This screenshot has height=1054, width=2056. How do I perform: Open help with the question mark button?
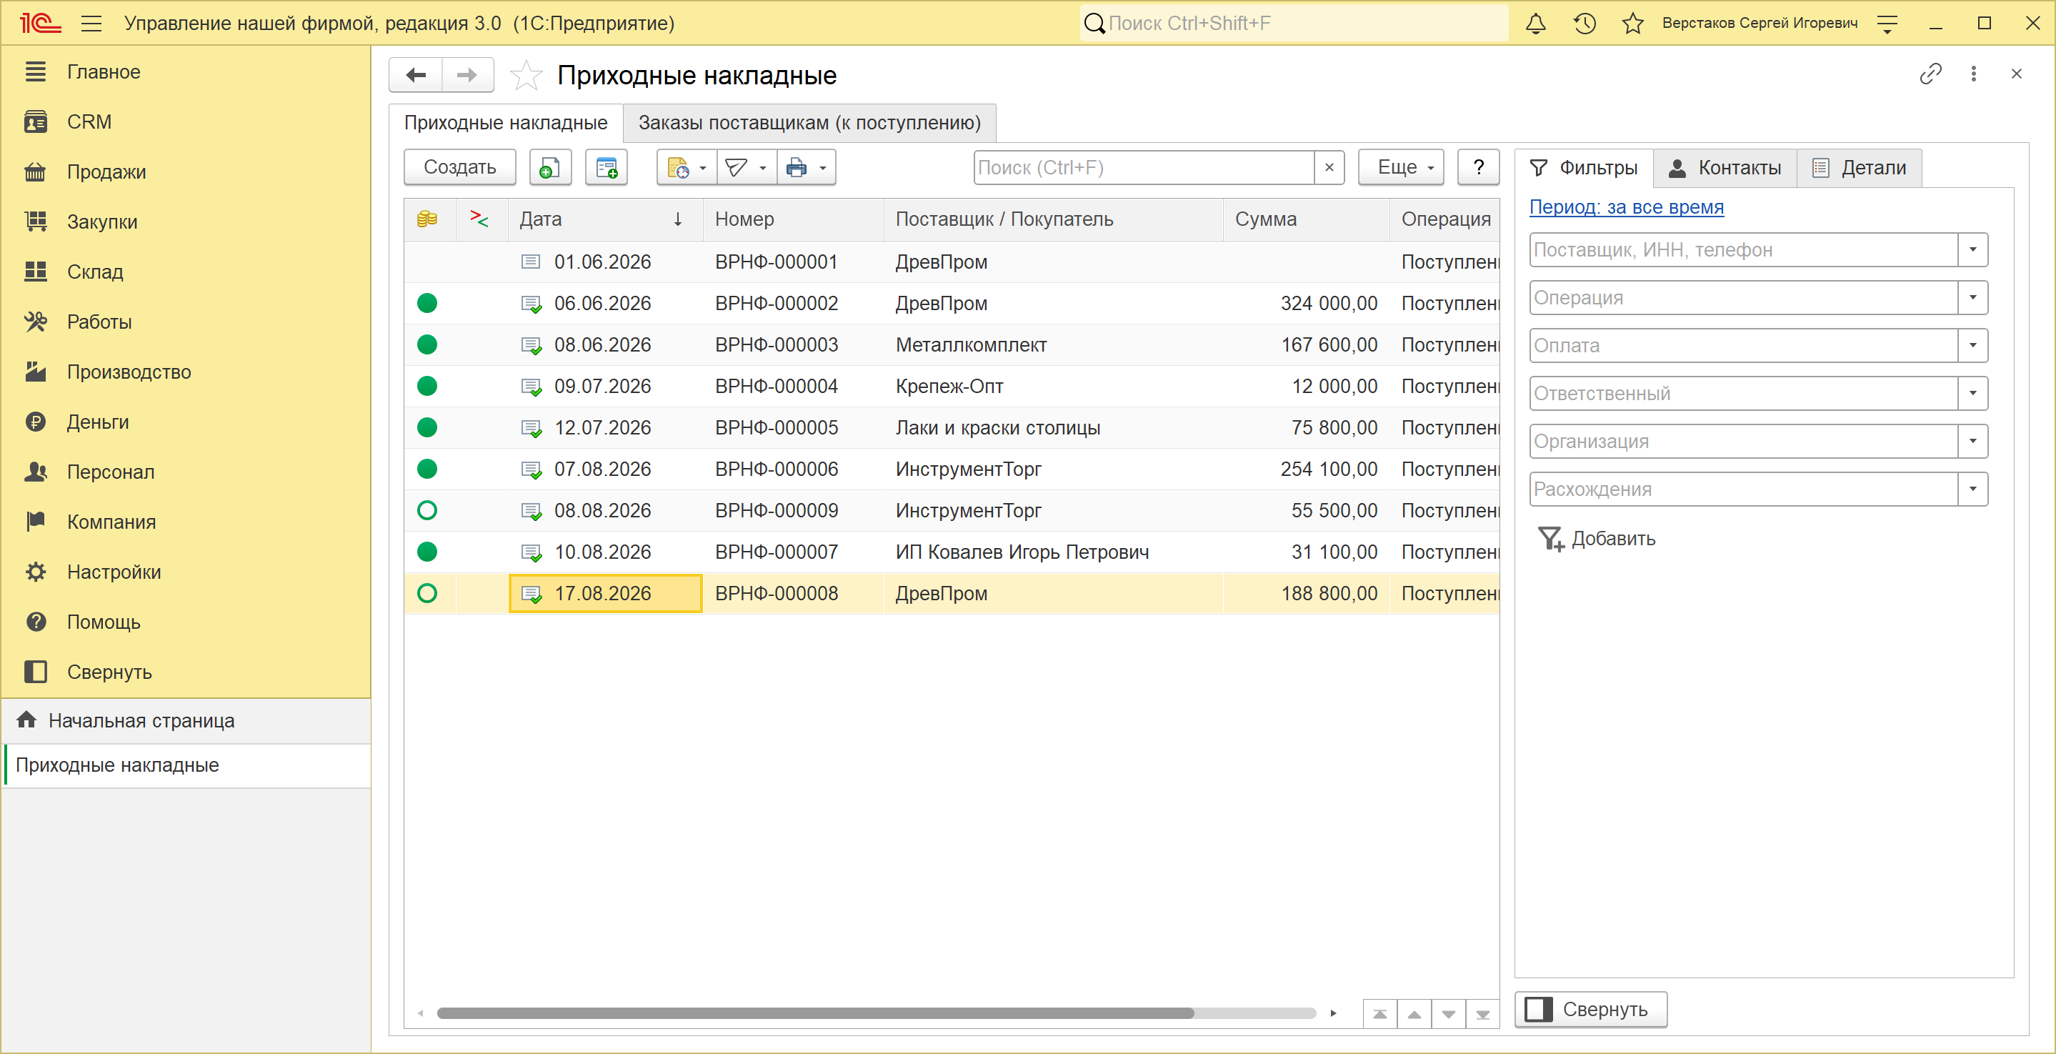click(1478, 168)
